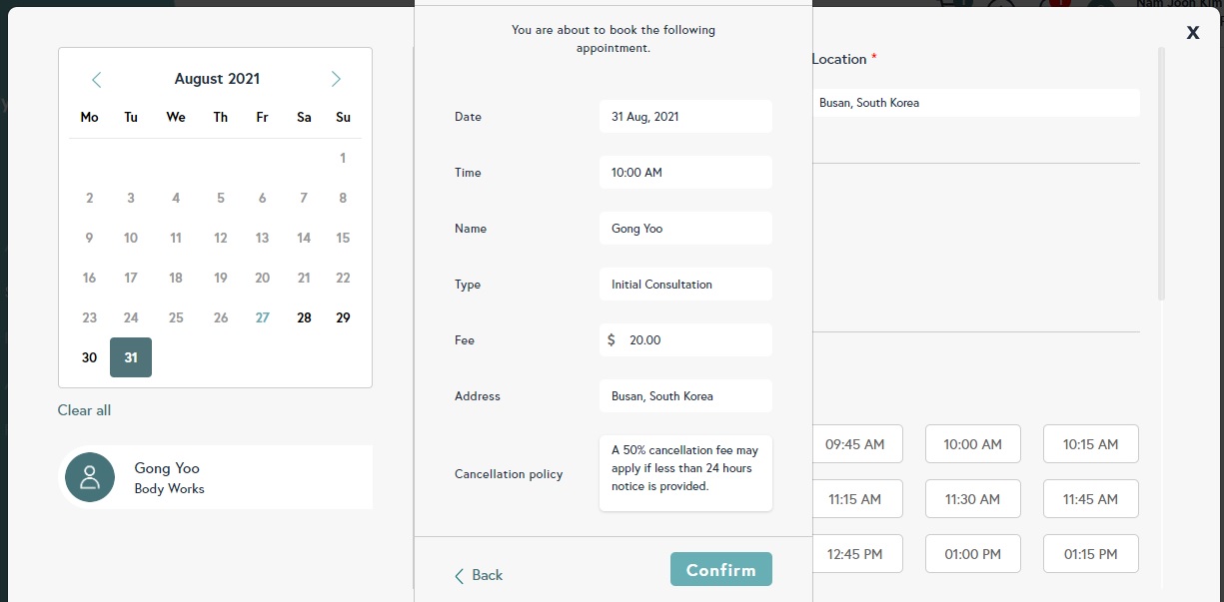Choose August 27 in the calendar
The image size is (1224, 602).
click(262, 317)
